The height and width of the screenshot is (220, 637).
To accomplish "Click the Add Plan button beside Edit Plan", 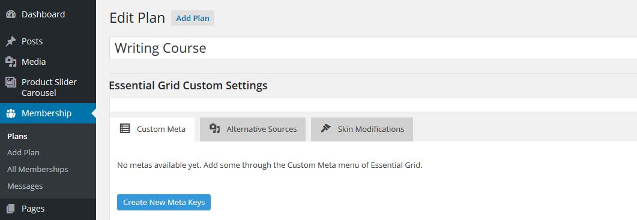I will coord(193,18).
